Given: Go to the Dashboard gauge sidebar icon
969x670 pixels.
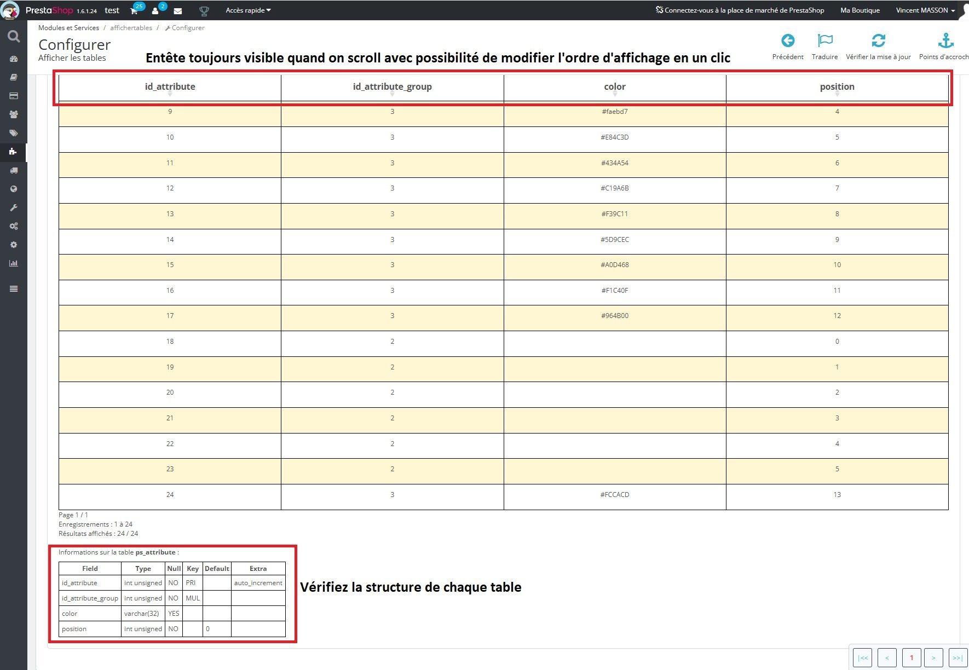Looking at the screenshot, I should pos(14,59).
